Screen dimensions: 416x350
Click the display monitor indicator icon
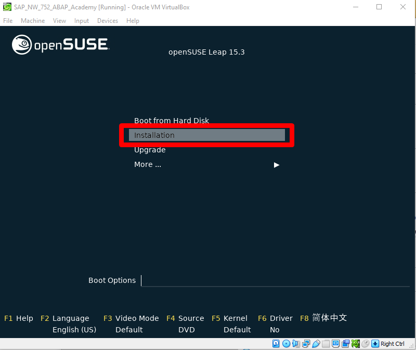coord(335,344)
